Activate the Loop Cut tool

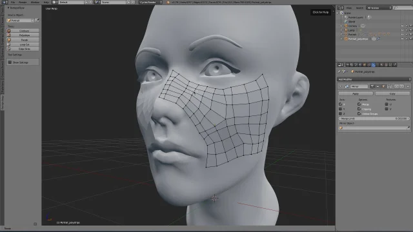click(23, 44)
